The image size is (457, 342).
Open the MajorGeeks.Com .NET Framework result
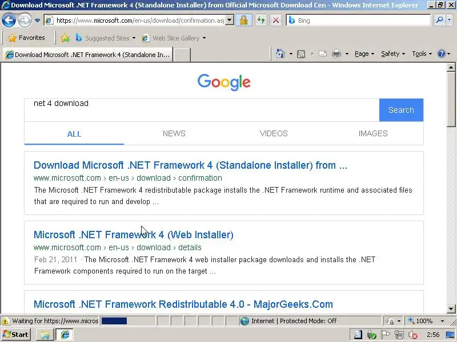[x=183, y=304]
